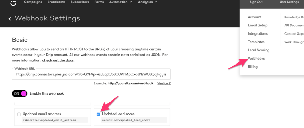The image size is (304, 128).
Task: Click the subscriber.updated_email_address code text
Action: pyautogui.click(x=49, y=120)
